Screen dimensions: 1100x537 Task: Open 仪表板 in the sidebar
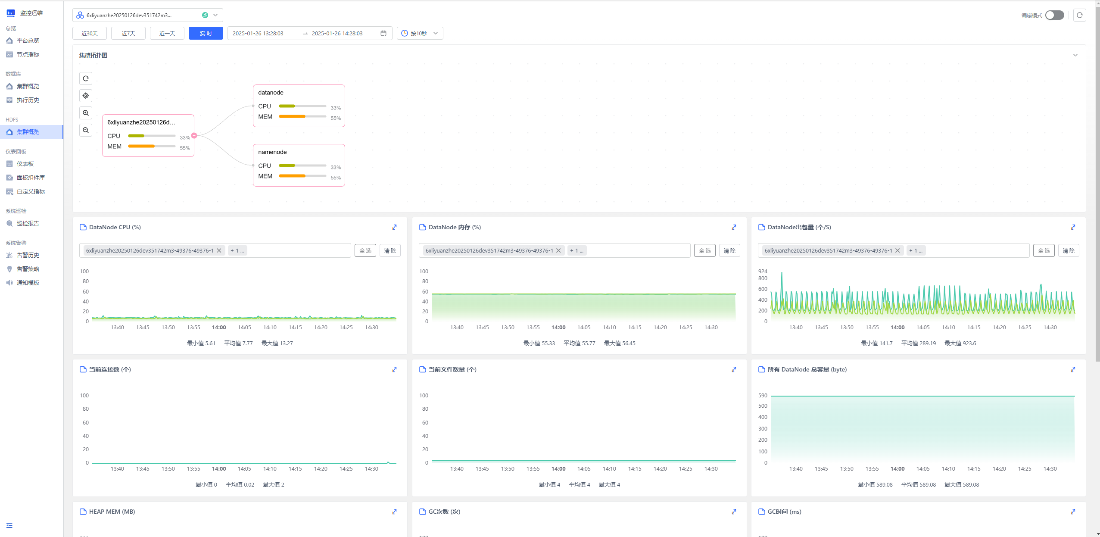(31, 164)
